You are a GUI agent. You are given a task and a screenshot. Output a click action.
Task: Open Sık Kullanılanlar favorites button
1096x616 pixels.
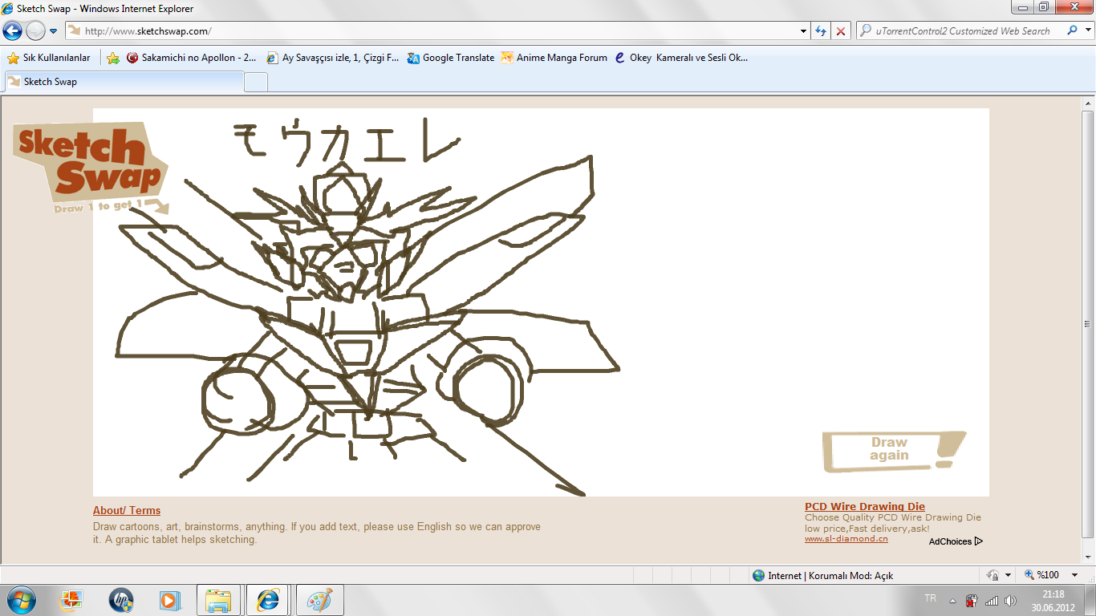[x=48, y=58]
